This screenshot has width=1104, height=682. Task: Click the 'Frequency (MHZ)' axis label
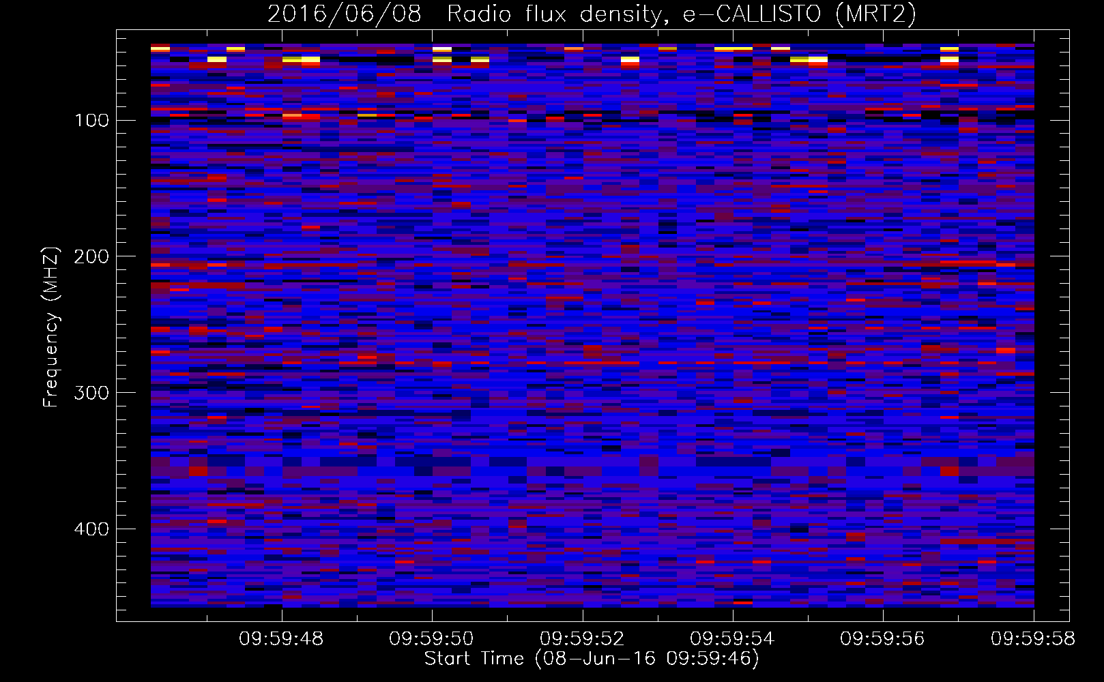click(51, 327)
